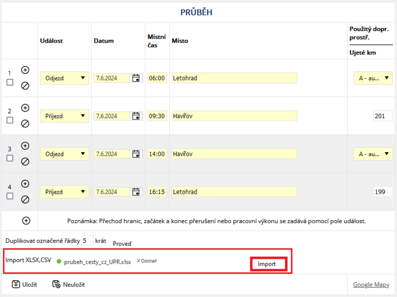
Task: Remove row 2 with the crossed-circle icon
Action: pyautogui.click(x=25, y=123)
